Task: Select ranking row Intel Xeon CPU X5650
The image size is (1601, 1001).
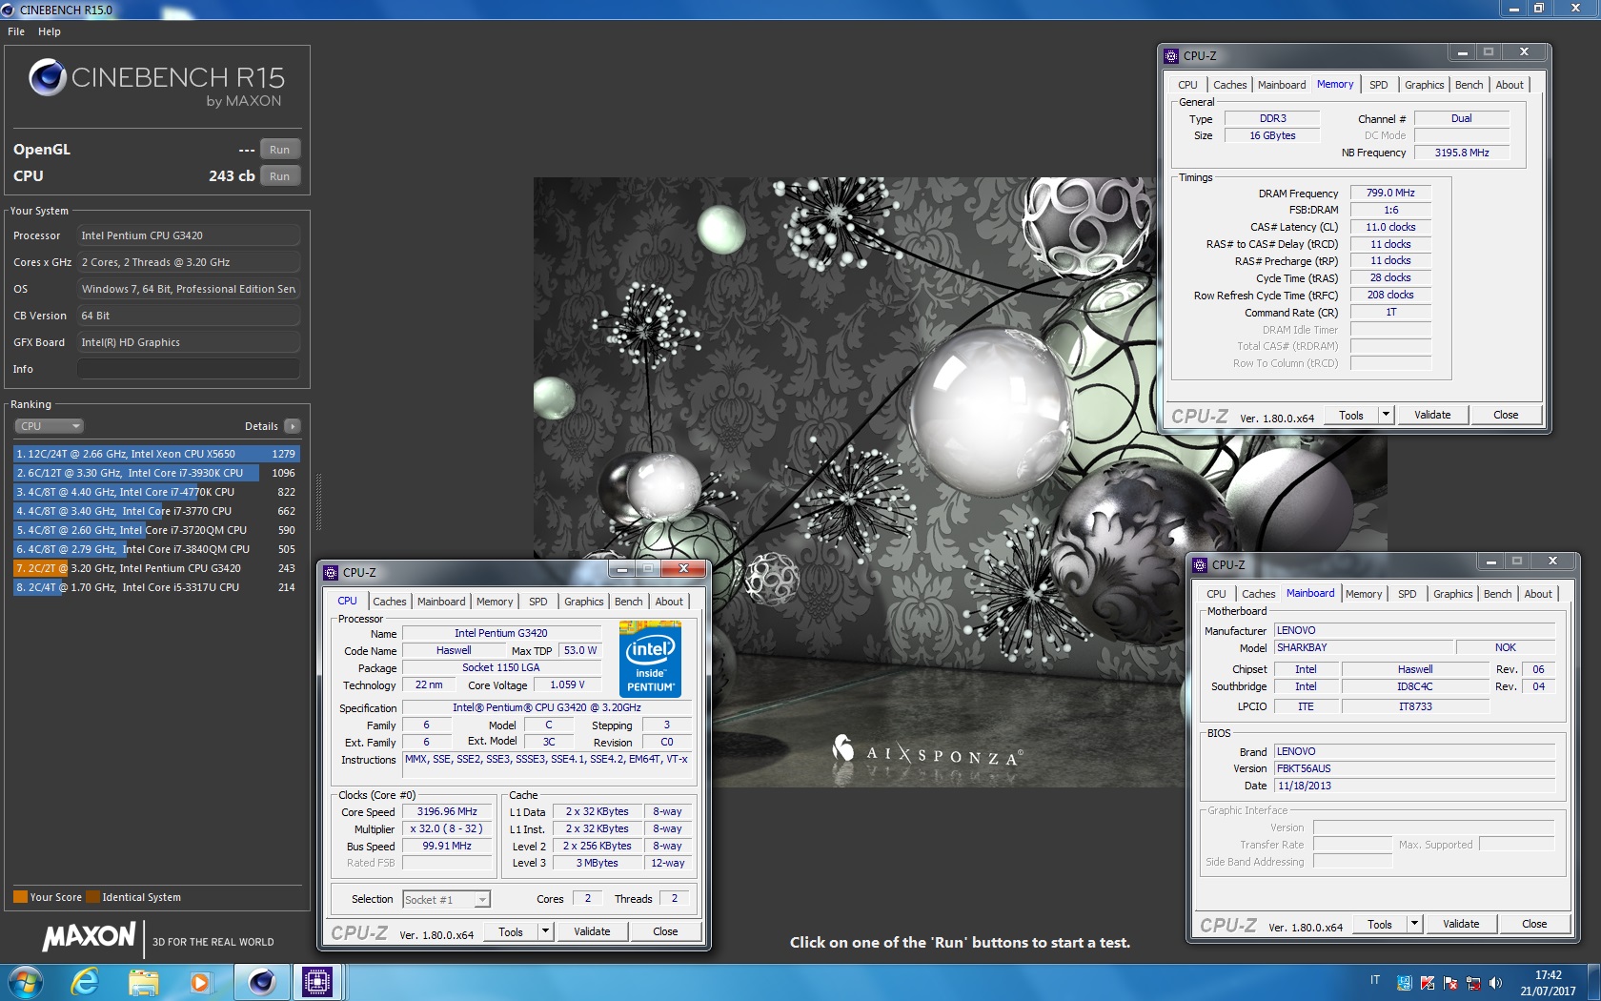Action: click(157, 454)
